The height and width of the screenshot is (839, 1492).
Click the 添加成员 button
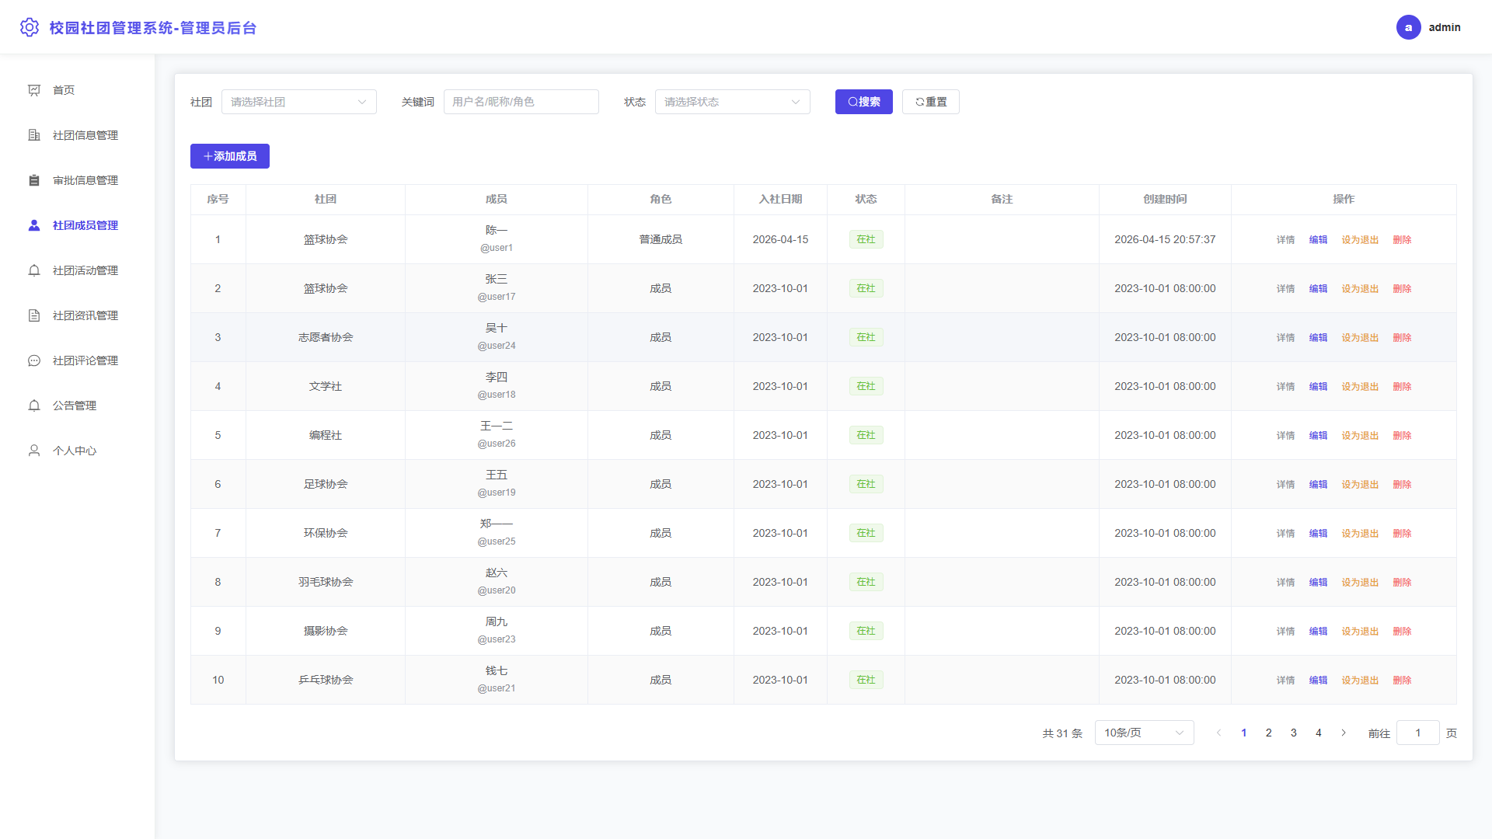pos(230,156)
